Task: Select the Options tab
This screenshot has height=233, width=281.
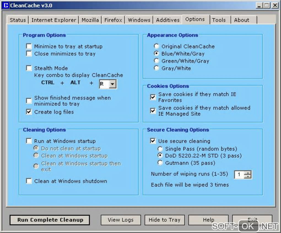Action: click(195, 19)
